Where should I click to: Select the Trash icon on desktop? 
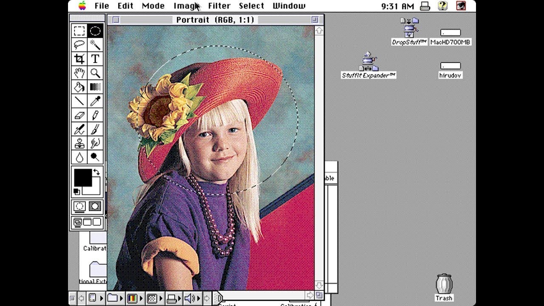[444, 287]
